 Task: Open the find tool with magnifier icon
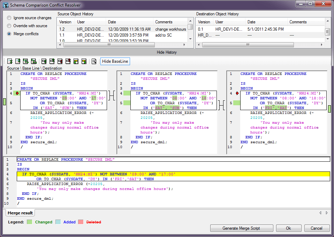coord(94,61)
